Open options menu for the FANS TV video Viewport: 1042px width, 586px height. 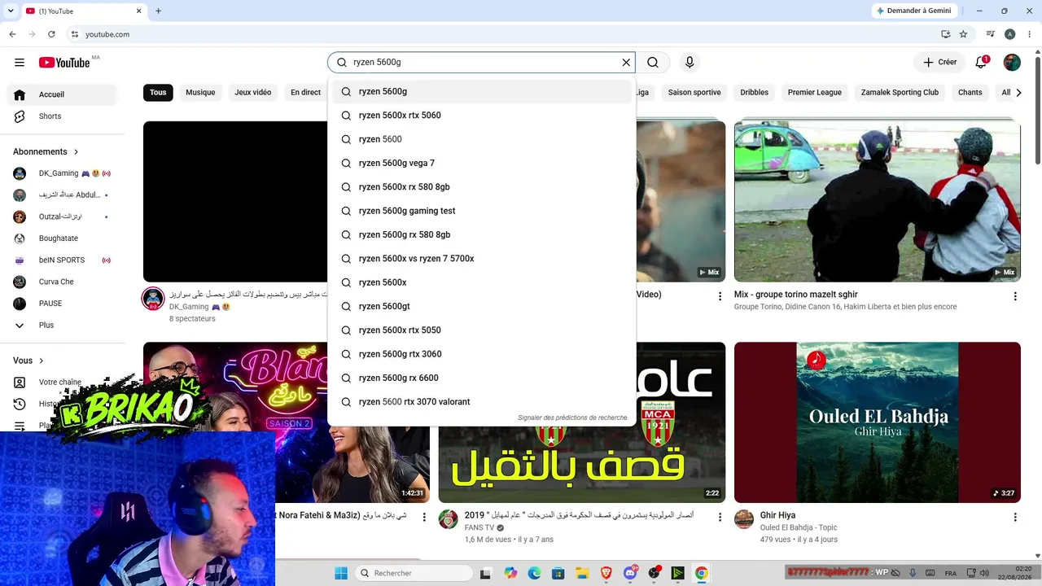tap(720, 517)
